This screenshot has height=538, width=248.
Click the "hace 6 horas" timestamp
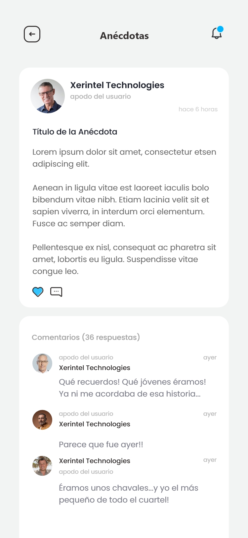tap(198, 109)
